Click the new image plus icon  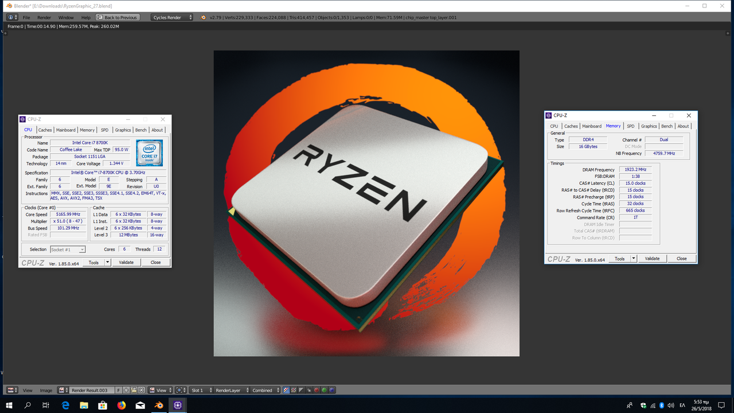(x=126, y=390)
